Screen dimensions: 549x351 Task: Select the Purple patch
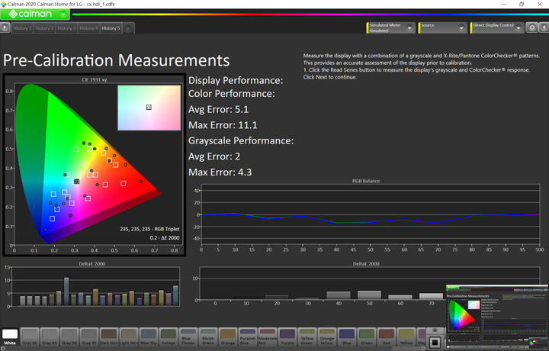coord(287,337)
